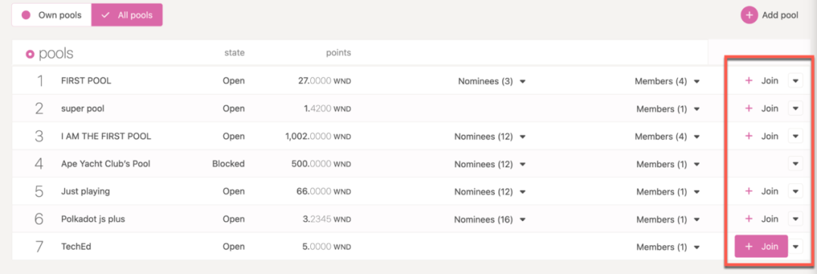Open Members (1) list for TechEd
The width and height of the screenshot is (817, 274).
tap(668, 247)
